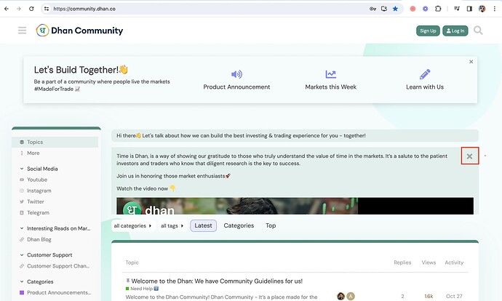Go back in browser history
This screenshot has height=301, width=502.
click(7, 9)
